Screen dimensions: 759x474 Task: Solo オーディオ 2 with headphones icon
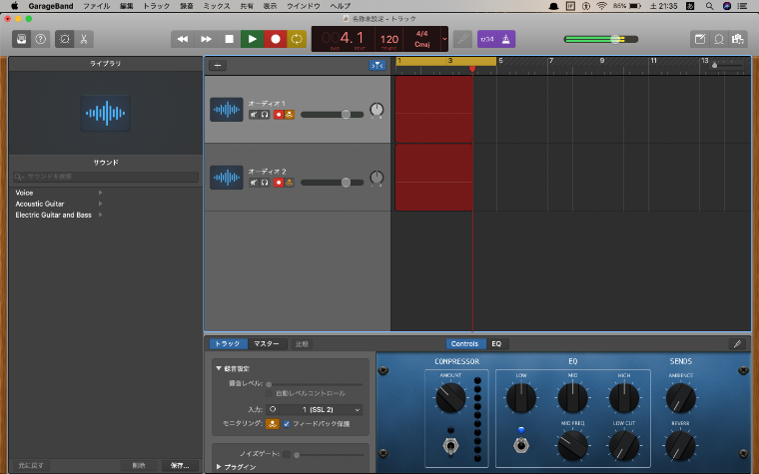coord(265,182)
